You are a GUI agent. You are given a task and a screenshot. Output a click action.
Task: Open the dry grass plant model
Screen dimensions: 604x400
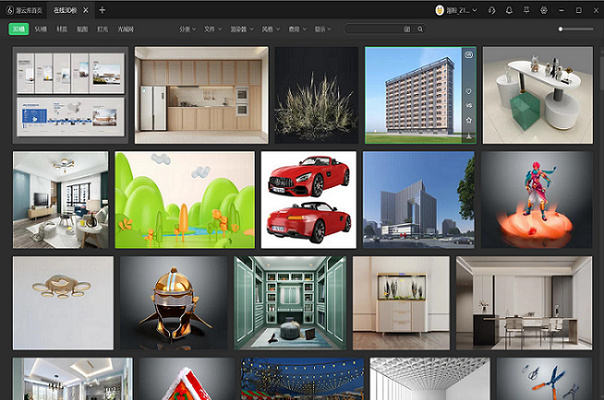tap(317, 95)
